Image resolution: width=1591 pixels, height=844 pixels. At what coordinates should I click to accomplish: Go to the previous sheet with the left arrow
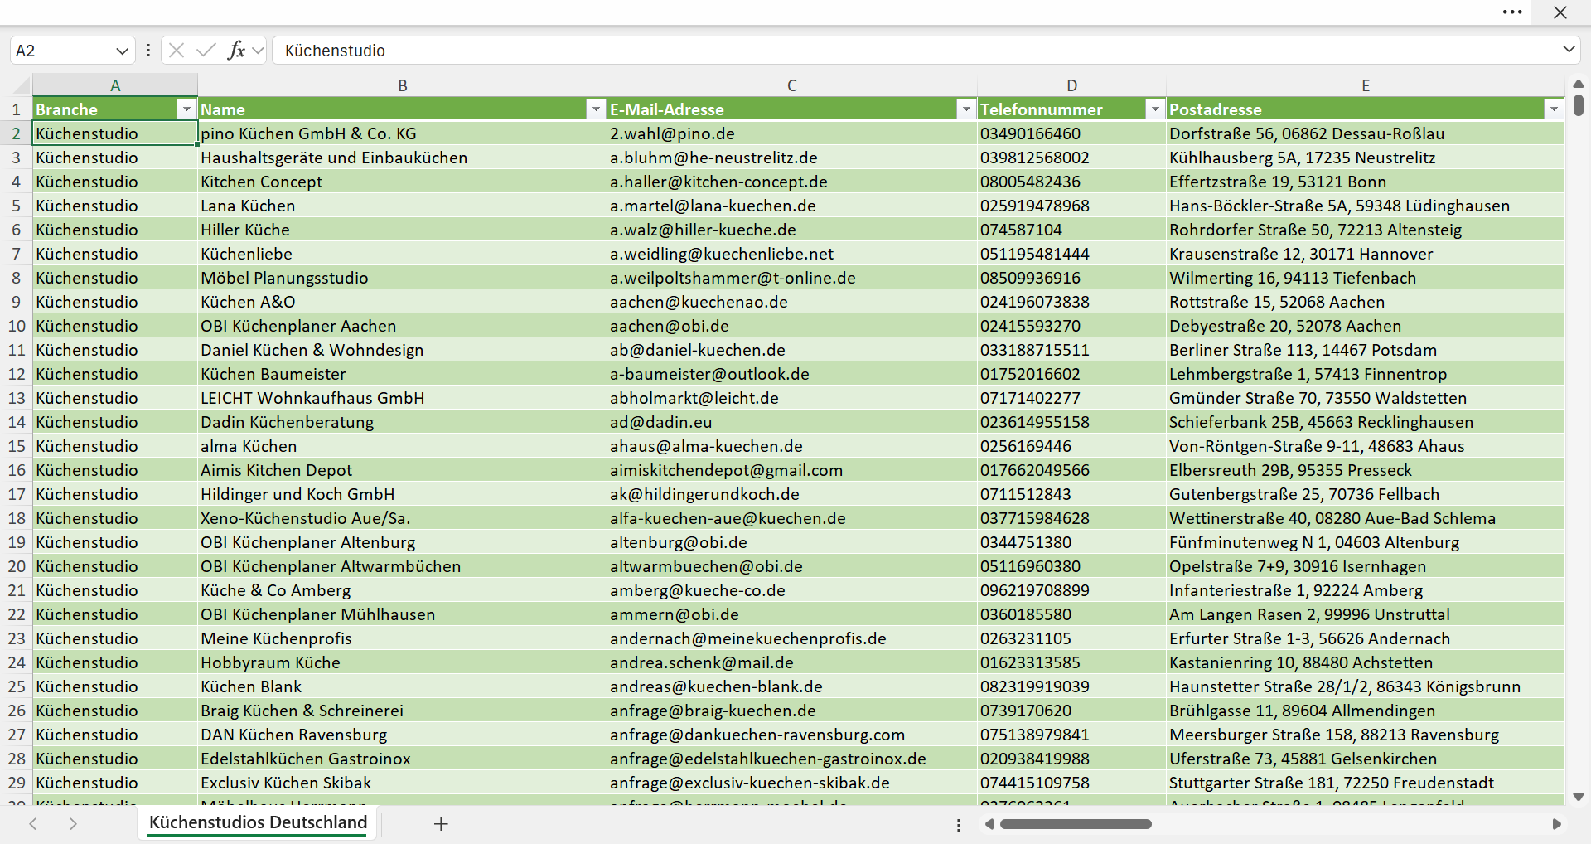33,823
